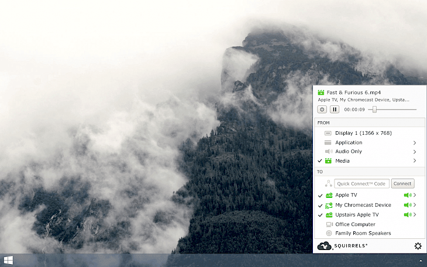Click the 00:00:09 elapsed time
This screenshot has height=267, width=427.
pyautogui.click(x=354, y=109)
